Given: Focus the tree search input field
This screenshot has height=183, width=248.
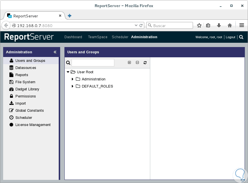Looking at the screenshot, I should point(93,63).
